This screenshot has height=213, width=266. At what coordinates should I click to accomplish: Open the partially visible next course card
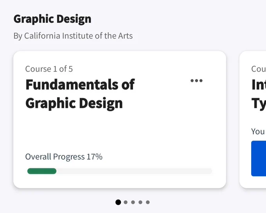coord(253,119)
